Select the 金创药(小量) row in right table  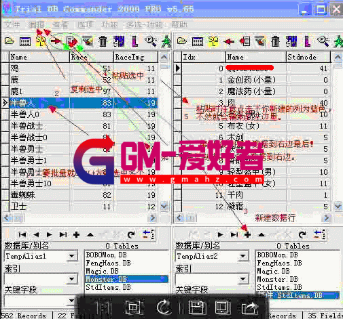tap(255, 80)
